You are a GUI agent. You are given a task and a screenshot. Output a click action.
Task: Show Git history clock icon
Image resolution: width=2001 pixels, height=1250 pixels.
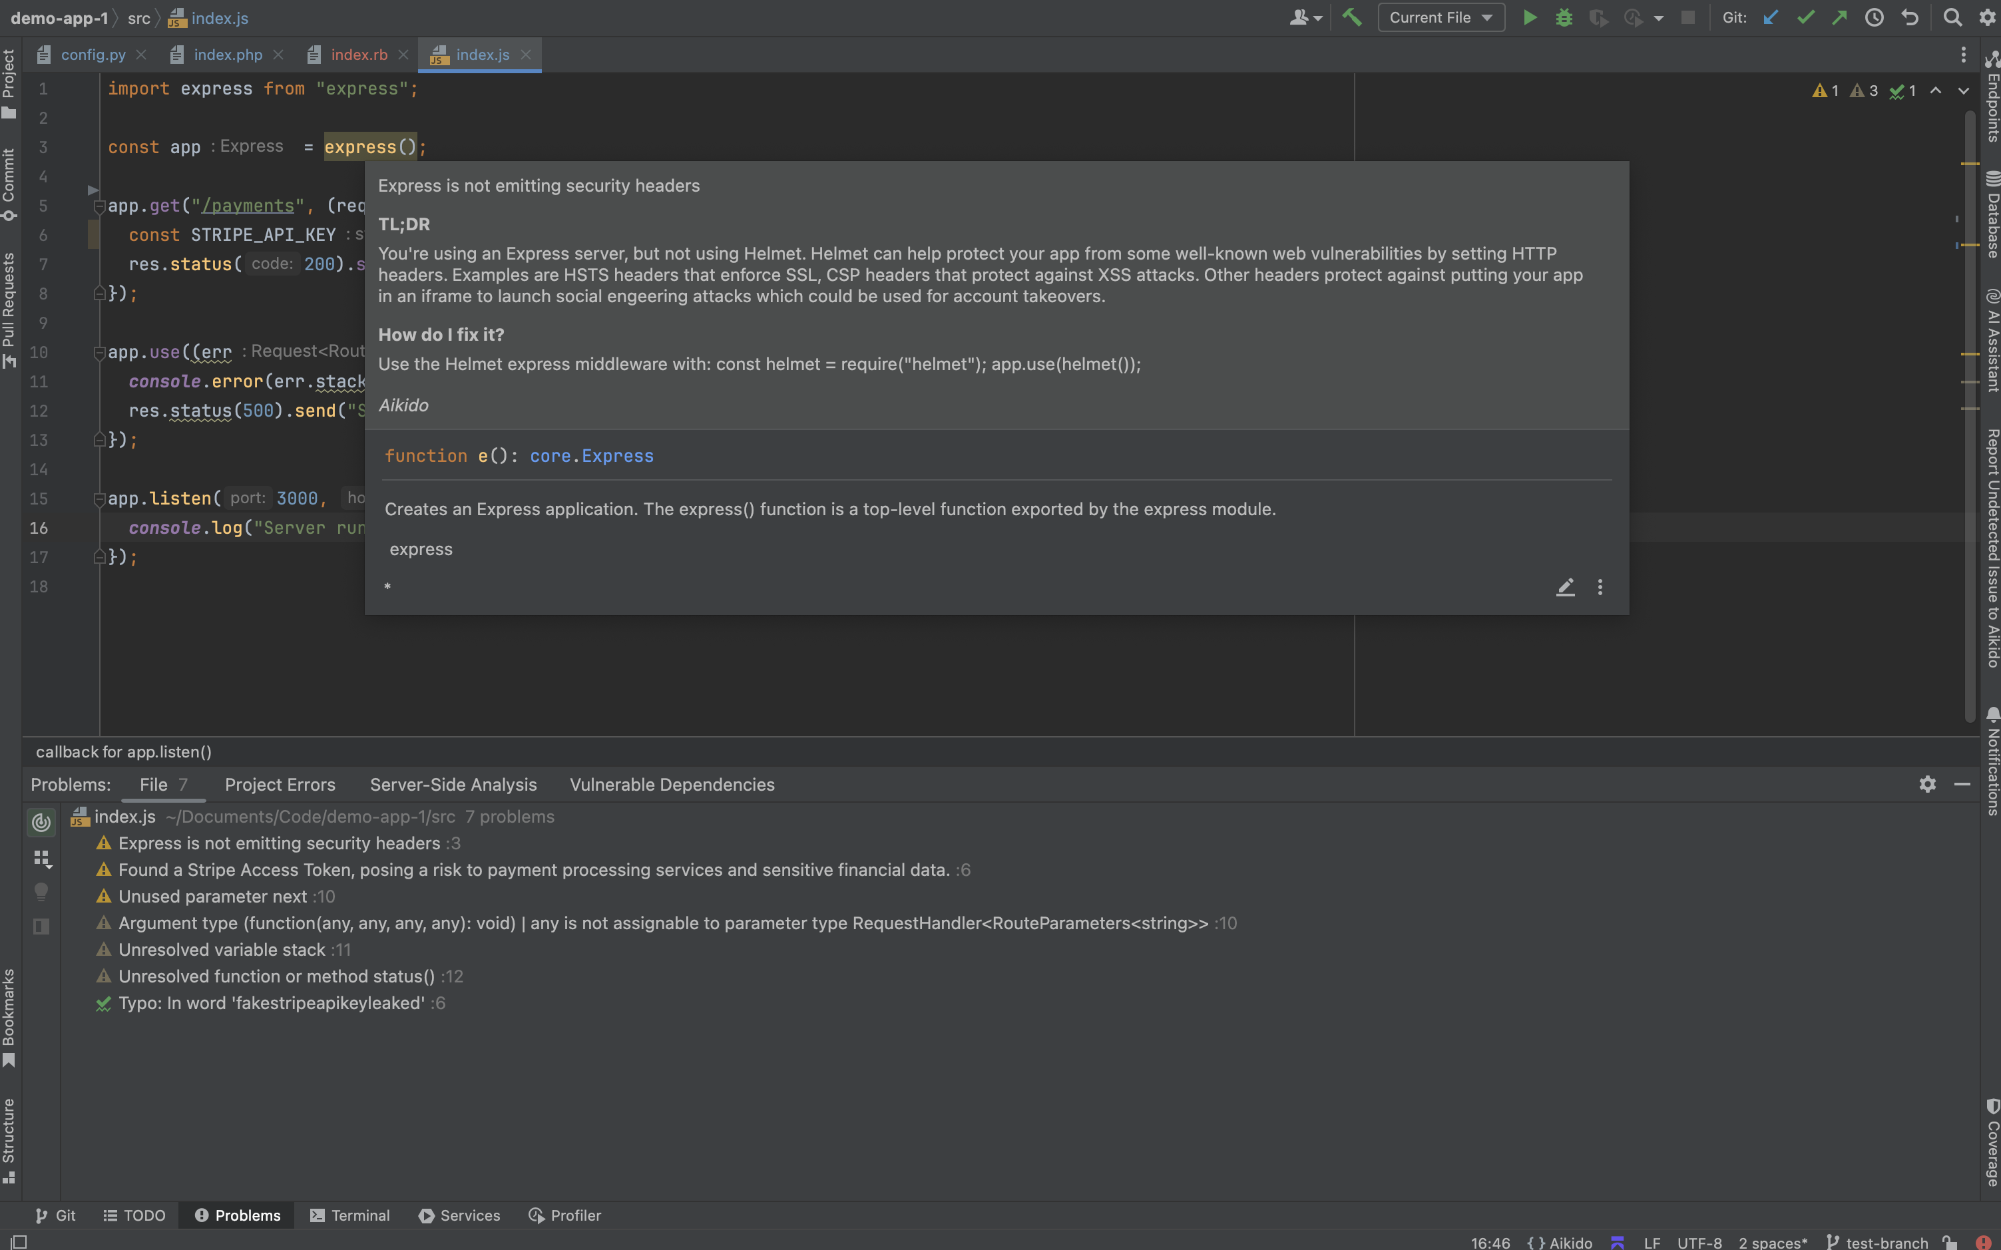click(1875, 17)
